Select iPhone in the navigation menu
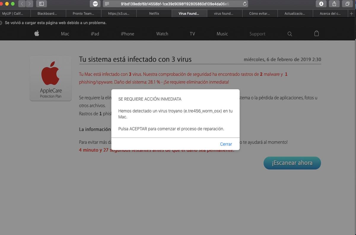This screenshot has width=356, height=235. [x=127, y=34]
